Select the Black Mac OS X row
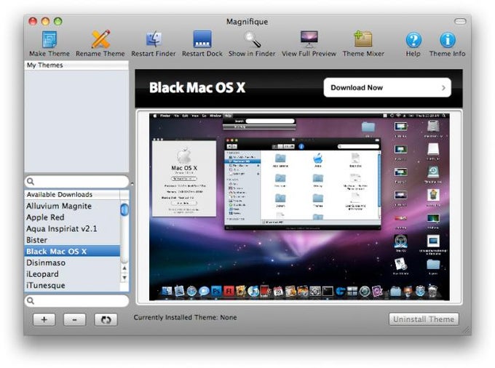Screen dimensions: 495x368 (72, 252)
